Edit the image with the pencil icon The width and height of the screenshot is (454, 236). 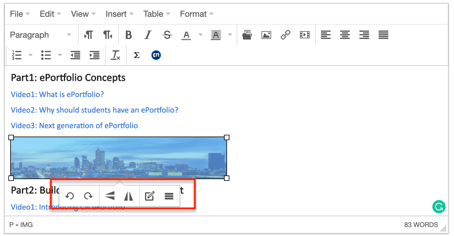click(x=150, y=196)
